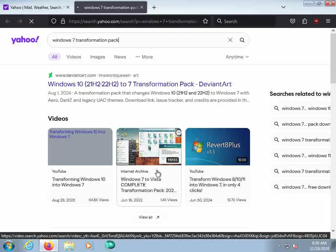
Task: Click title Transform Windows 8/10/11 into Windows 7
Action: [217, 185]
